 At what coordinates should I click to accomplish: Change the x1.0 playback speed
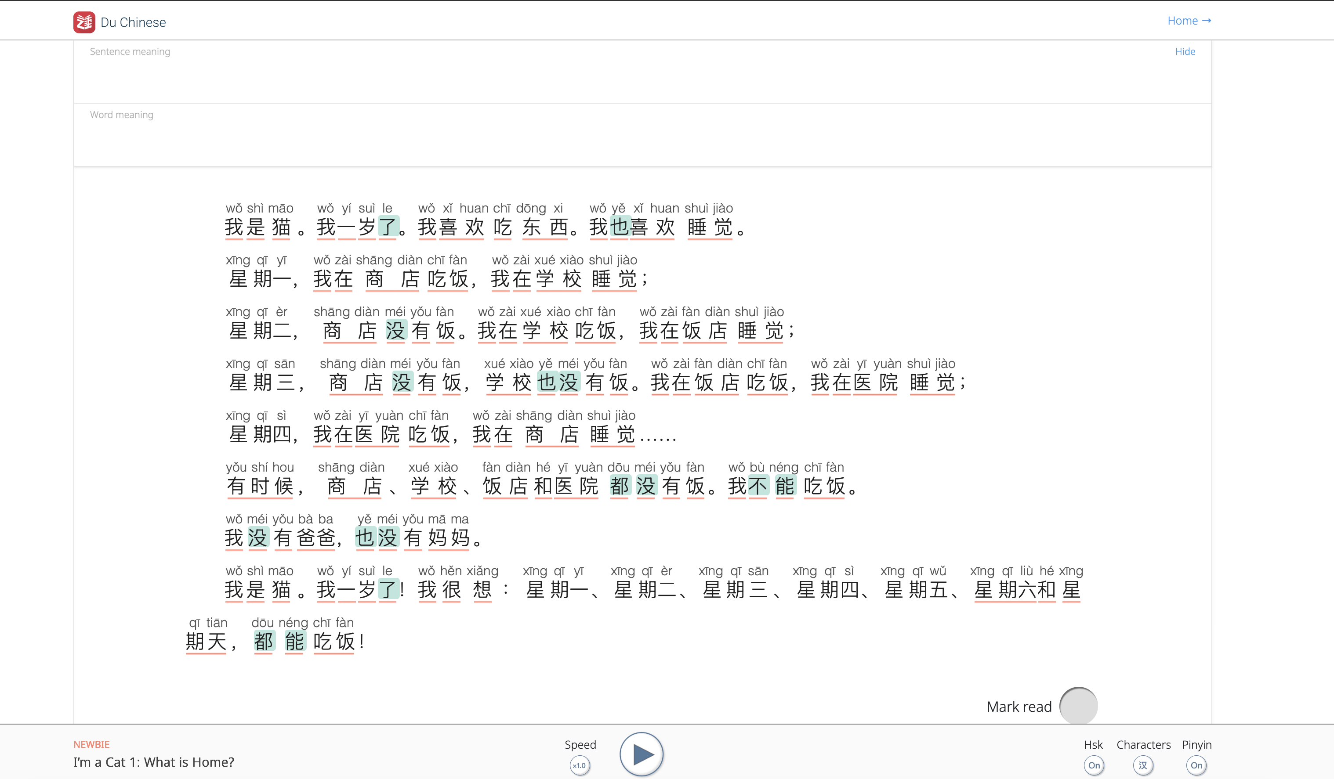pyautogui.click(x=580, y=765)
